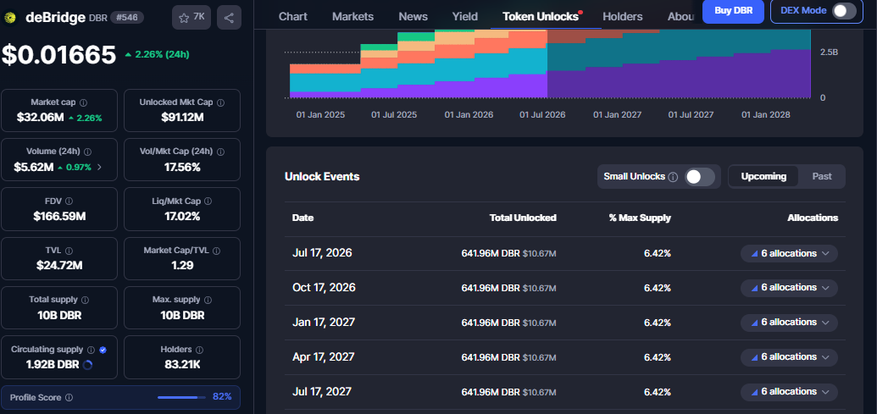Select the Token Unlocks tab
Screen dimensions: 877x414
(541, 17)
